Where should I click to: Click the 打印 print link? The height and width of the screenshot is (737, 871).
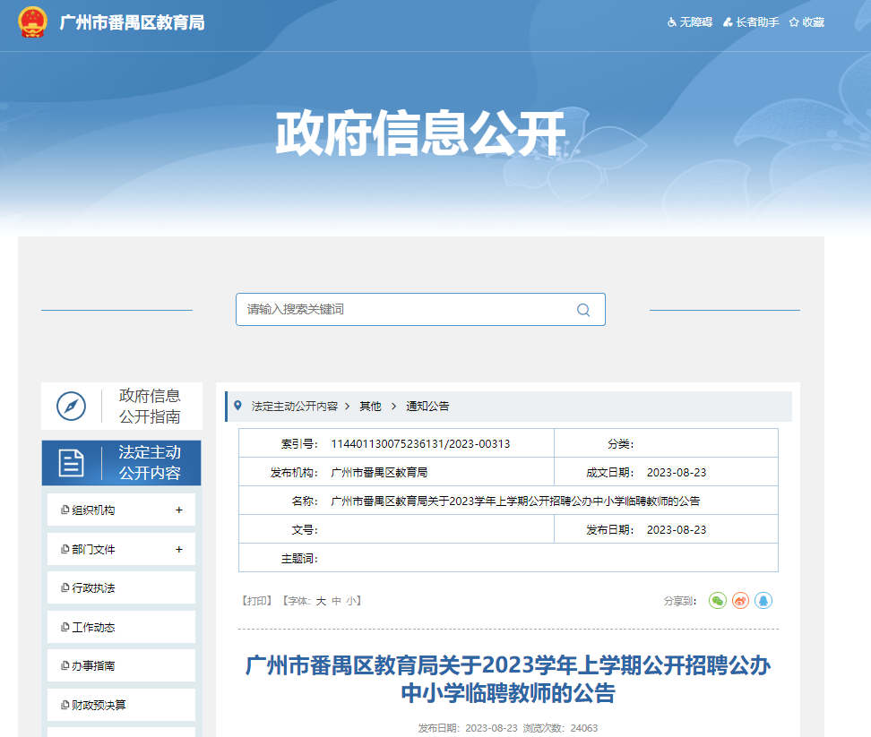pos(256,601)
